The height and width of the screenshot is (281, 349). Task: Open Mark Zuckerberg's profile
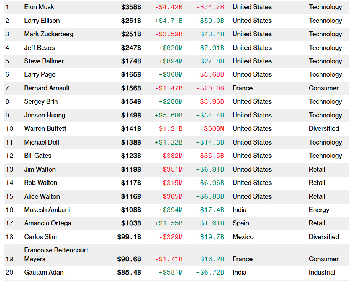coord(49,34)
